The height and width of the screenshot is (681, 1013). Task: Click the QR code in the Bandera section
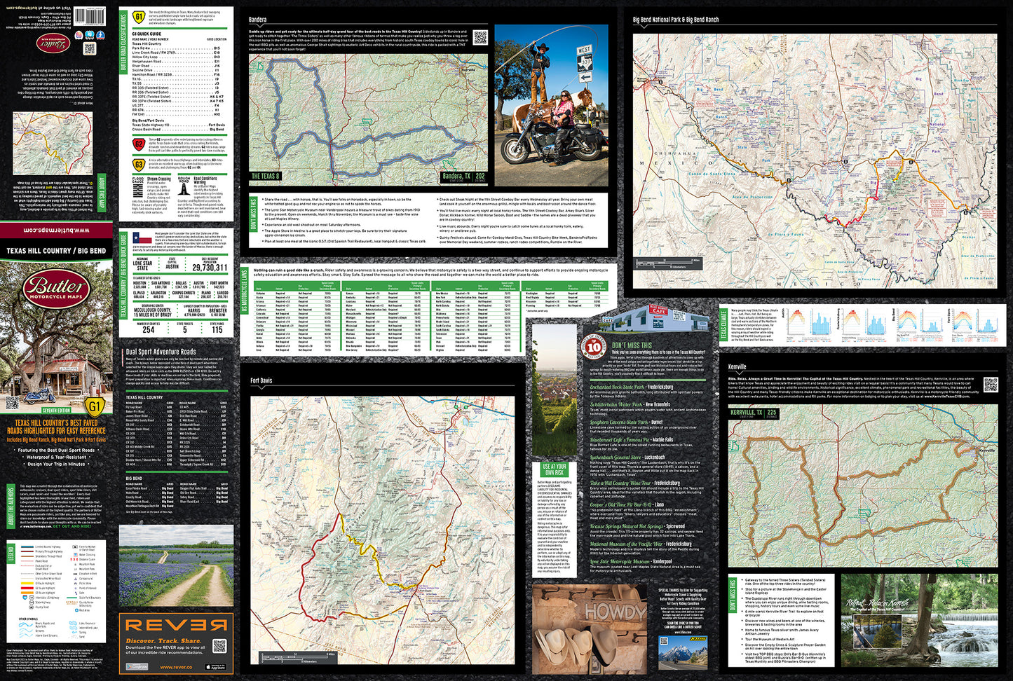[480, 37]
